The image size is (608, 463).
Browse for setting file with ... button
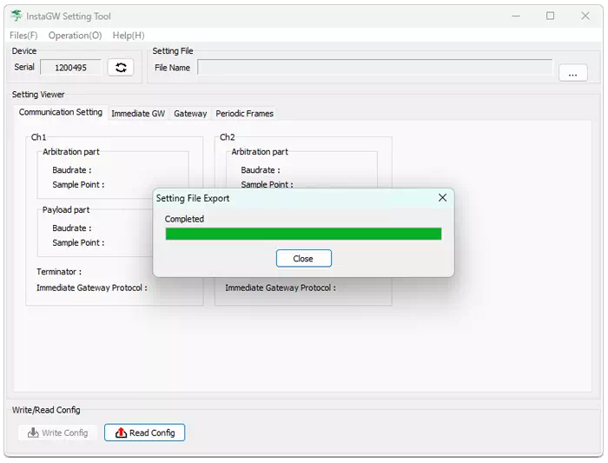(x=572, y=74)
